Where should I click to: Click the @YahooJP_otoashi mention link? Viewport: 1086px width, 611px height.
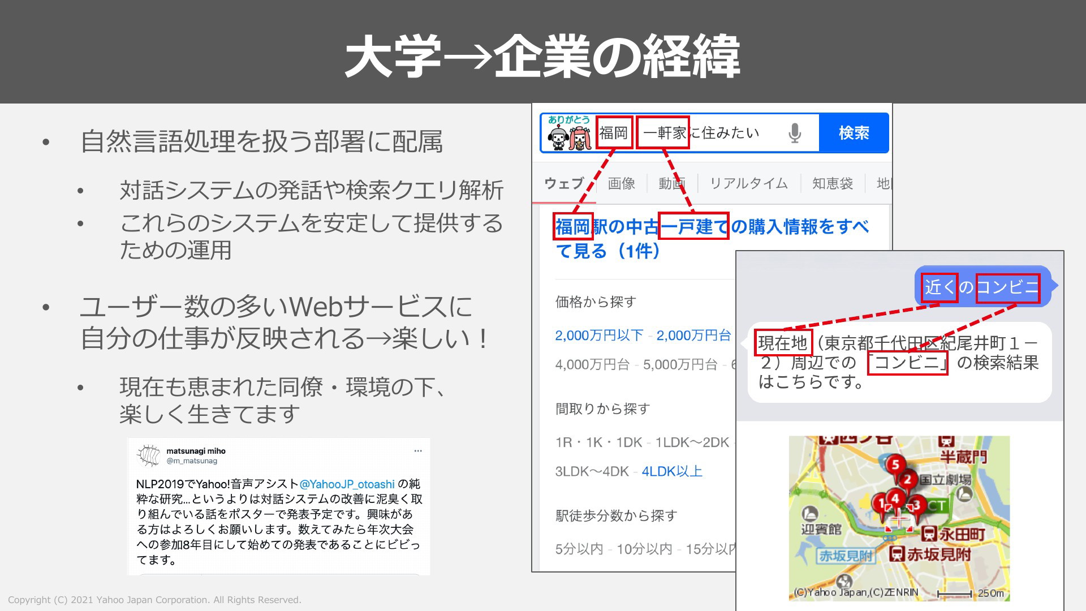click(347, 484)
